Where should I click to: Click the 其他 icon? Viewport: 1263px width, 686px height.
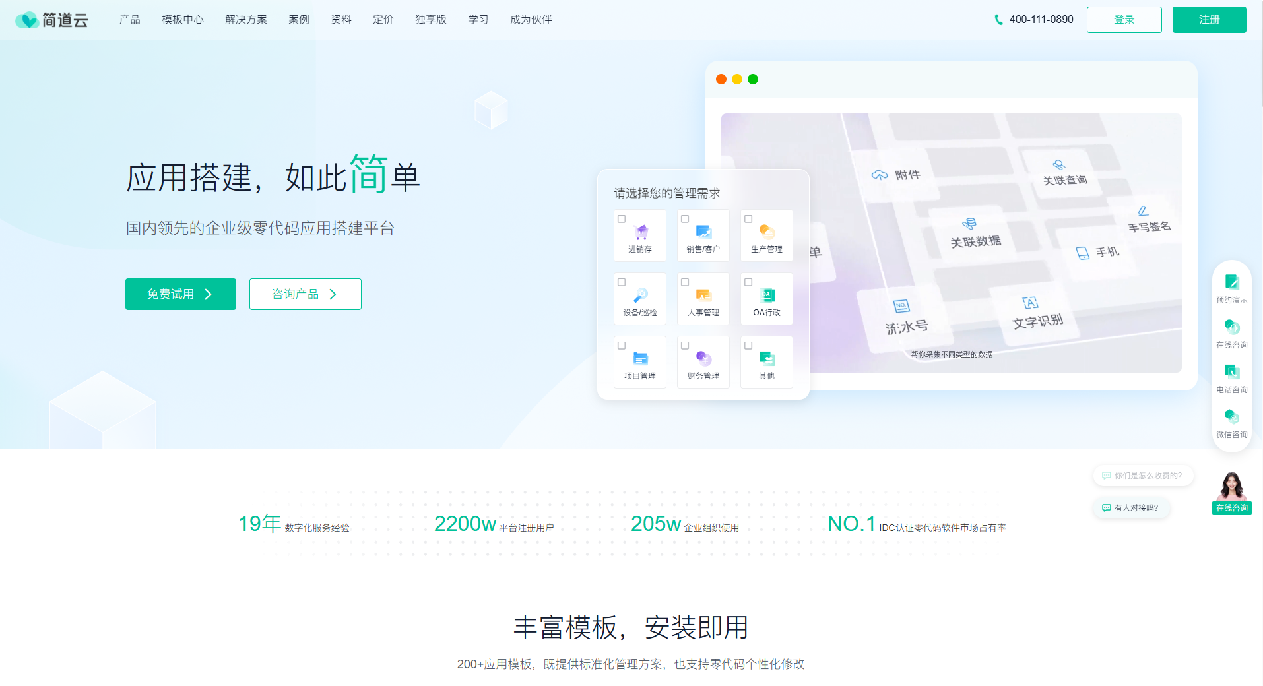[767, 358]
